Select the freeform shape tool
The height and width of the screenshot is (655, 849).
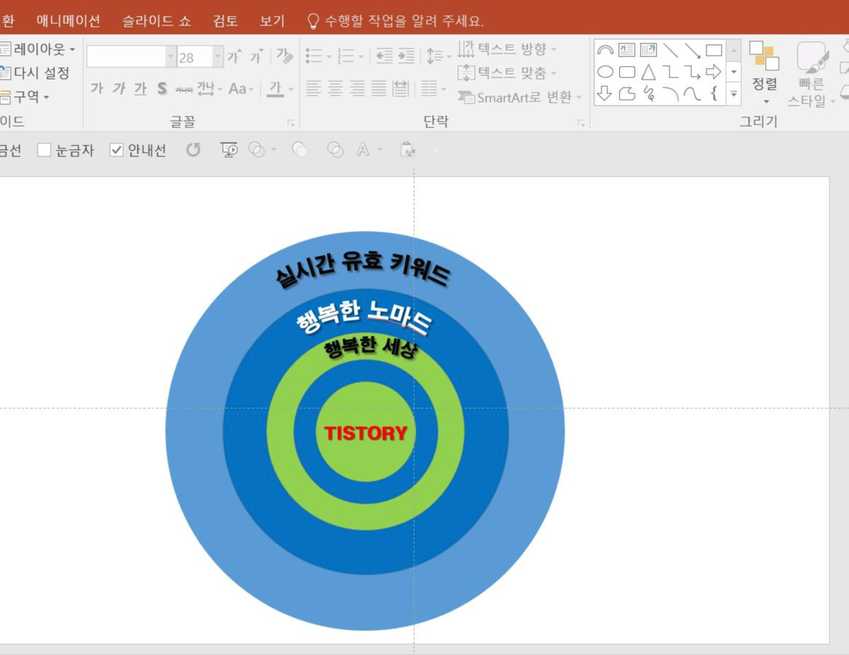pos(627,93)
